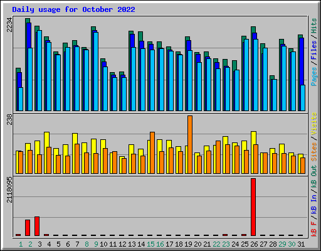Click the 'Hits' legend label
Screen dimensions: 321x251
tap(314, 26)
